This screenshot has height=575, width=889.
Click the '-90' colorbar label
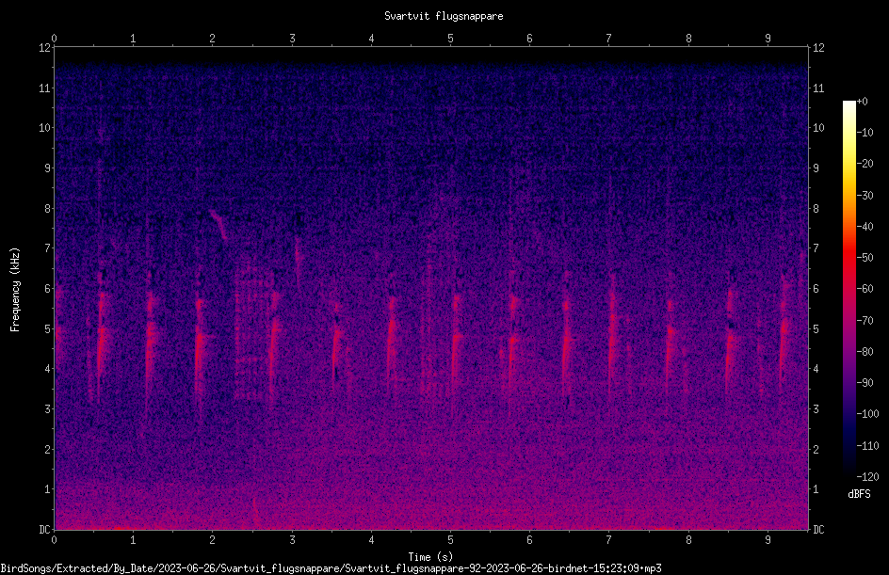click(865, 383)
